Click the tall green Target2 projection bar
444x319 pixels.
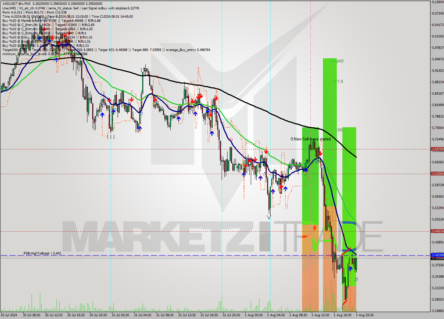pos(330,132)
